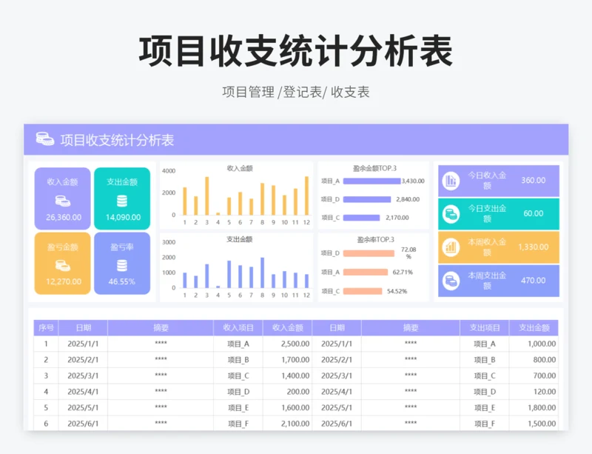Click the 今日收入金额 value 360.00

point(533,180)
